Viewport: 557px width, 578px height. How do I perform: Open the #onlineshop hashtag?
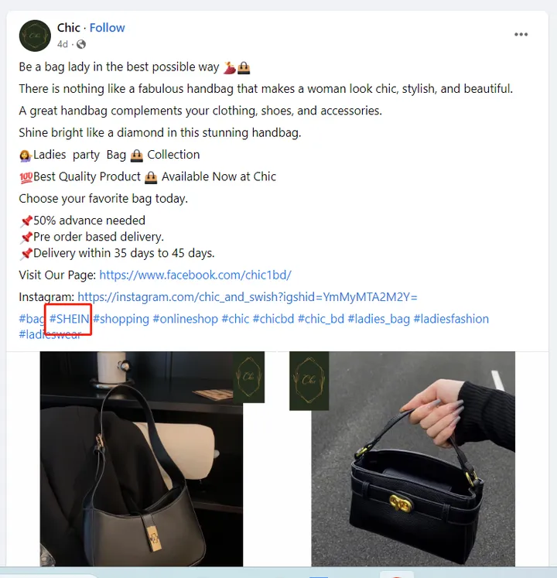coord(186,319)
